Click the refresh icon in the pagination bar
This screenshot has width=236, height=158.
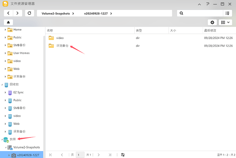(x=123, y=155)
